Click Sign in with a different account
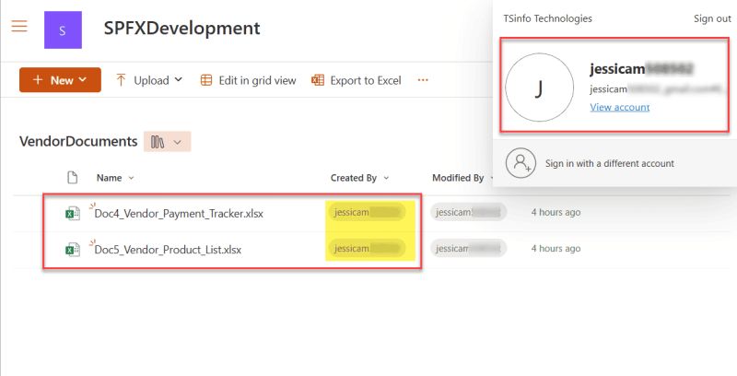The image size is (737, 376). coord(610,163)
